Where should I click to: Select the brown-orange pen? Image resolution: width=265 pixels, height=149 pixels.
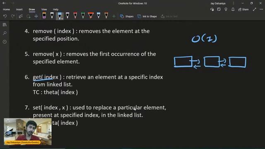pyautogui.click(x=106, y=15)
